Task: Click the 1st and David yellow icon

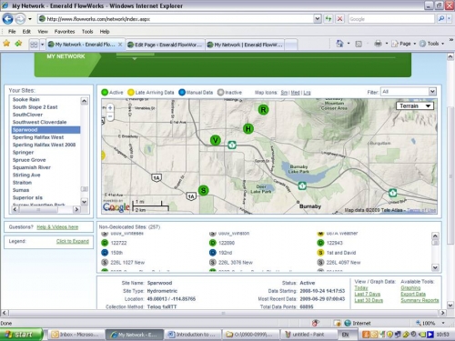Action: (x=320, y=253)
